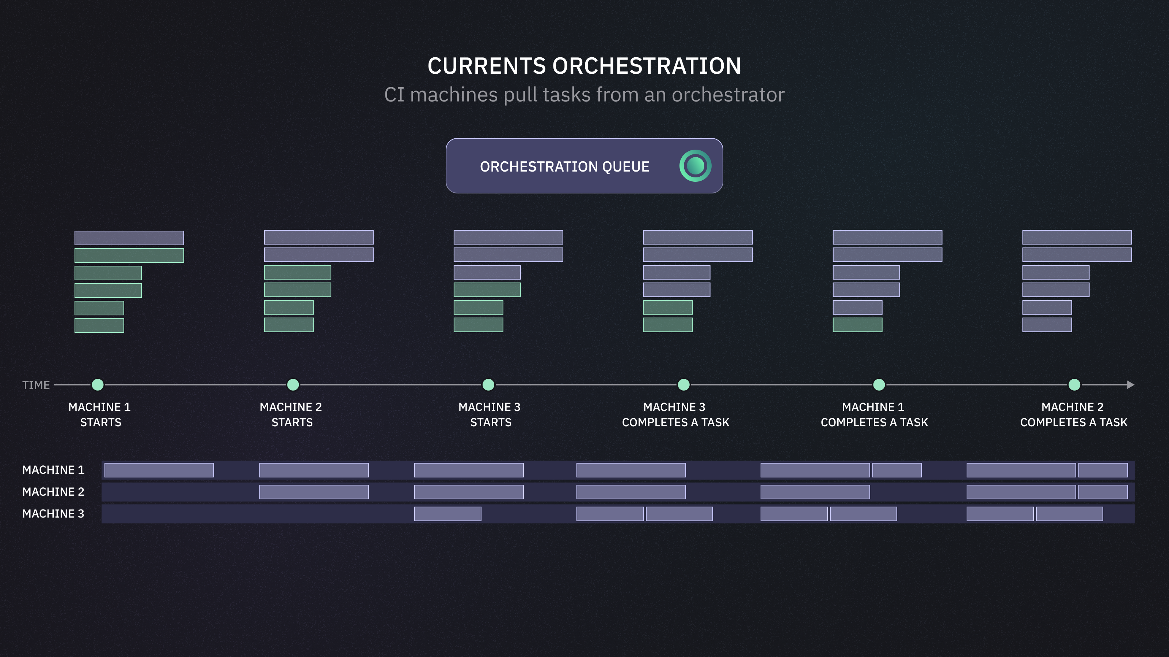Click the only green bar above Machine 1 Completes
1169x657 pixels.
tap(857, 324)
